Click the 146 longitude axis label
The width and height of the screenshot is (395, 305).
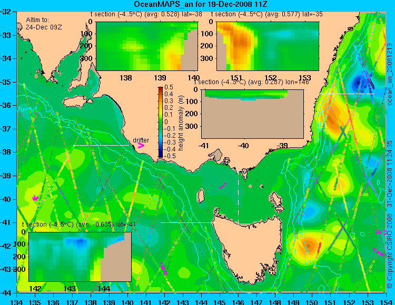click(238, 302)
